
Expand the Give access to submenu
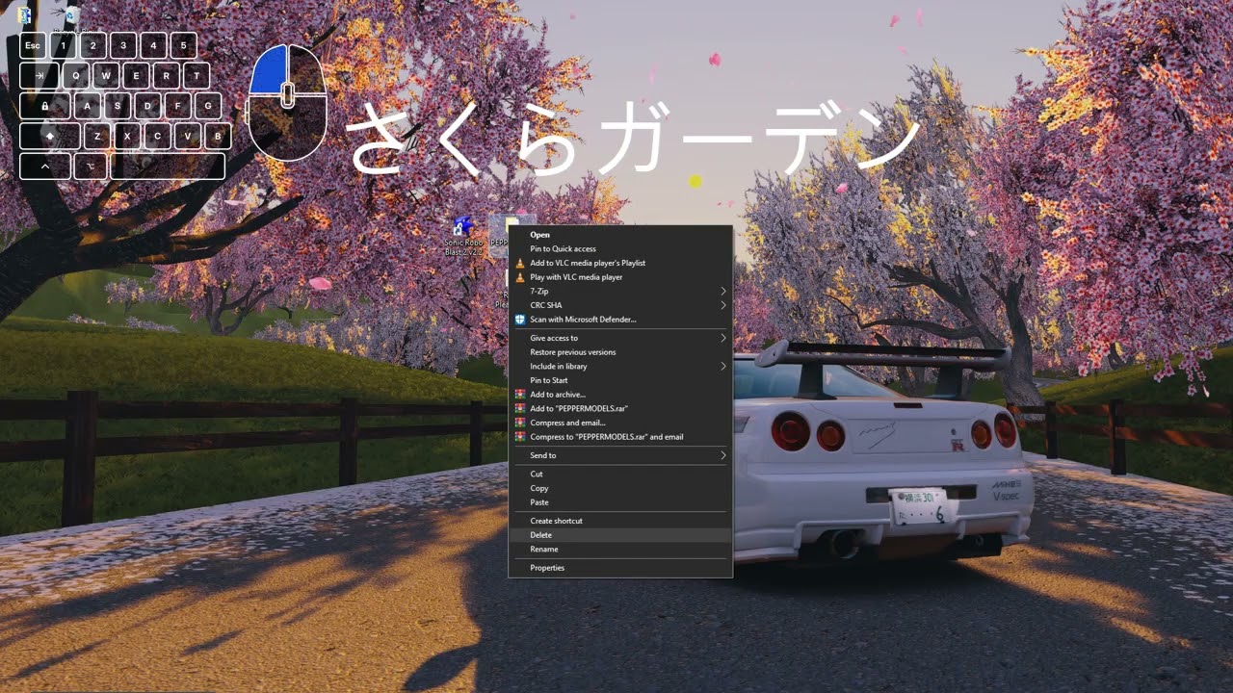coord(620,338)
